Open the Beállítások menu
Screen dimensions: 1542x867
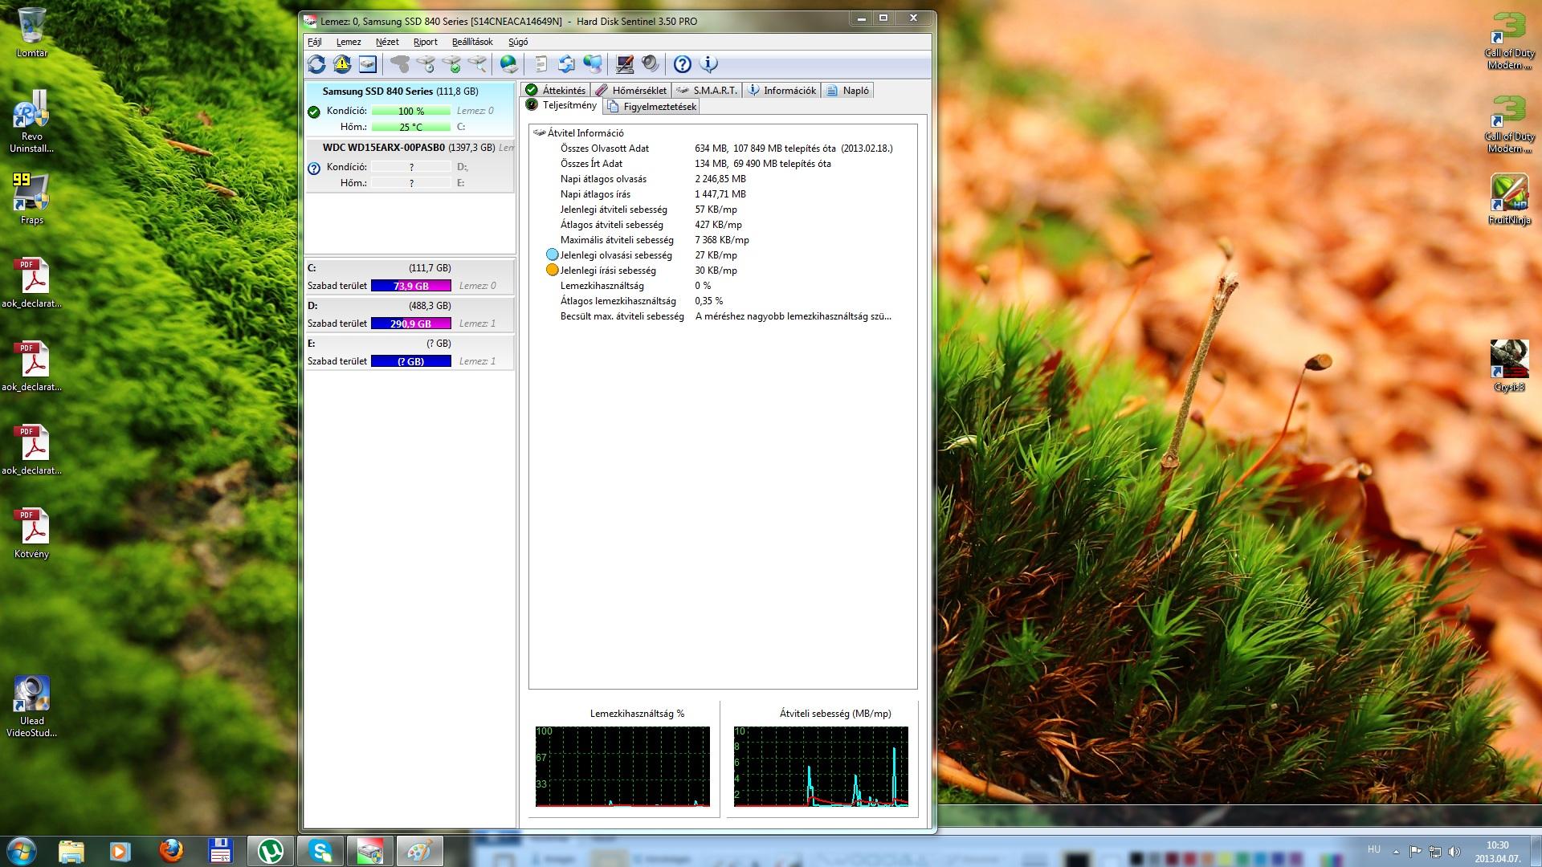(x=471, y=42)
